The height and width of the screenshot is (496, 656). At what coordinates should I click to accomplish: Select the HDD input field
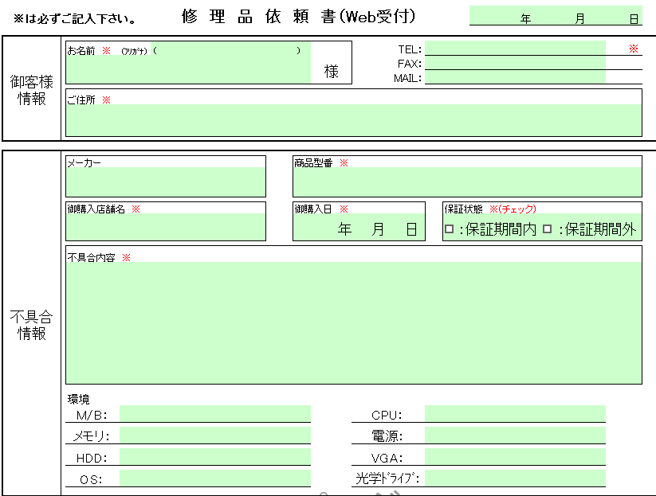click(x=214, y=457)
